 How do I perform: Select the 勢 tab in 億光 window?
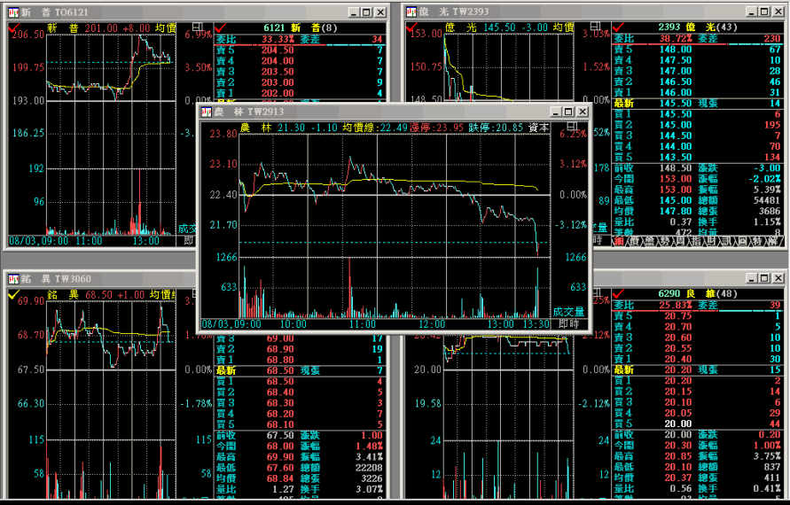pyautogui.click(x=665, y=242)
